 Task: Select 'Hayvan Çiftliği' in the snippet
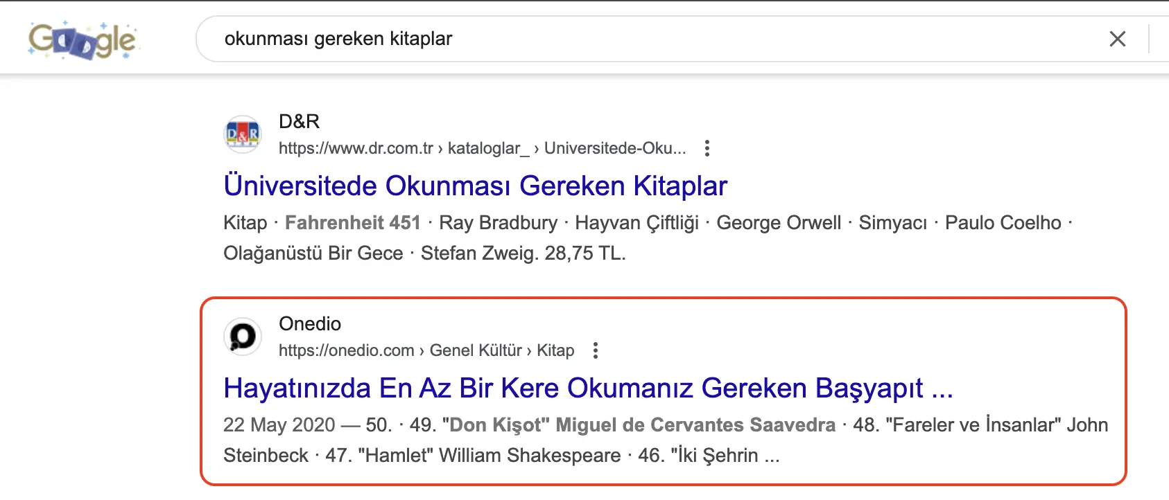637,222
